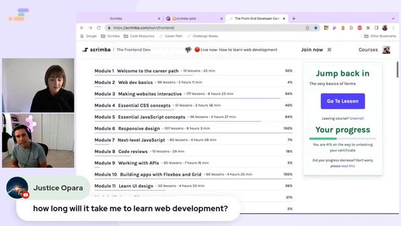Click the read this link
Image resolution: width=401 pixels, height=226 pixels.
[348, 166]
